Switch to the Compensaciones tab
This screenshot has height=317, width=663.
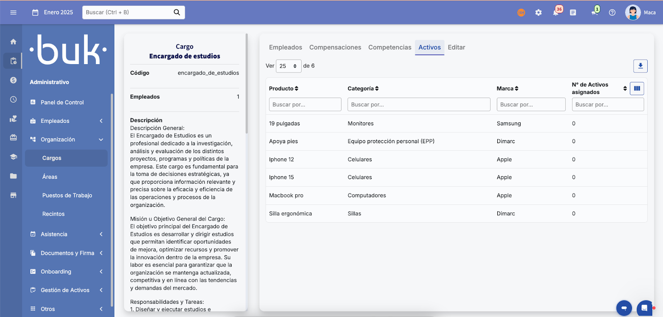(335, 48)
